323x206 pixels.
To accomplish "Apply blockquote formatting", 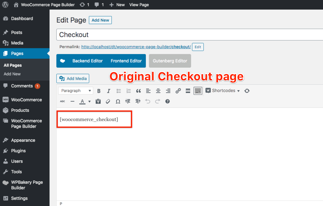I will tap(138, 91).
